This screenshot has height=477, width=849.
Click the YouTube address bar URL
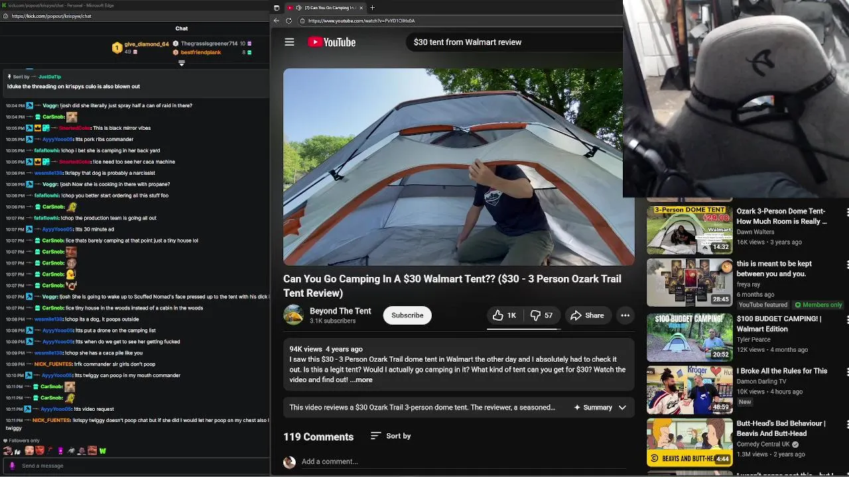pos(361,21)
